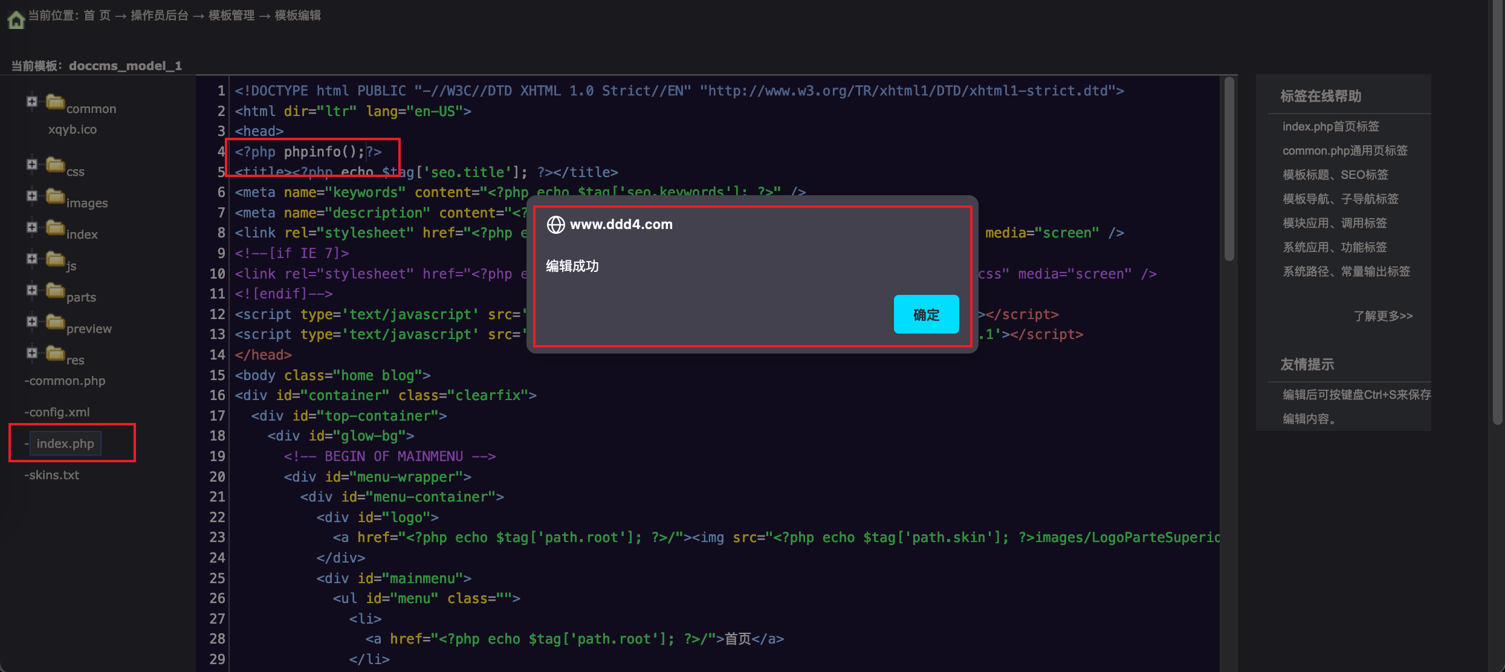Click the code editor vertical scrollbar

click(1229, 169)
